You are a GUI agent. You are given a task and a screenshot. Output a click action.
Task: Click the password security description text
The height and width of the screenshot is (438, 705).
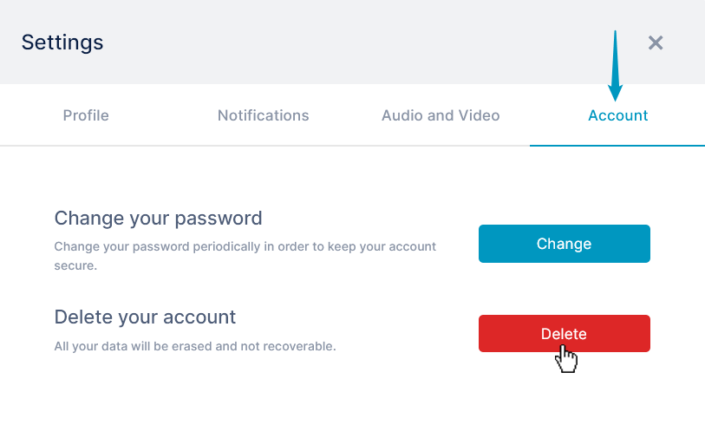tap(245, 256)
